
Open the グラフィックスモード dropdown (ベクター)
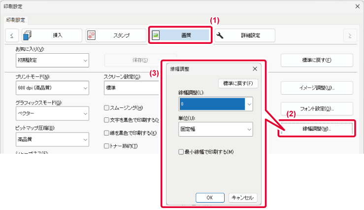click(x=52, y=113)
